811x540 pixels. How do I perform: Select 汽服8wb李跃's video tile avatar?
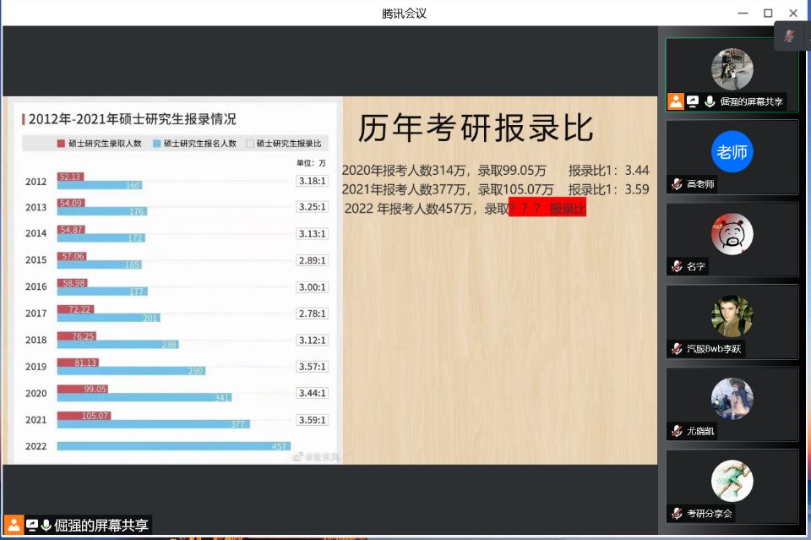tap(732, 316)
